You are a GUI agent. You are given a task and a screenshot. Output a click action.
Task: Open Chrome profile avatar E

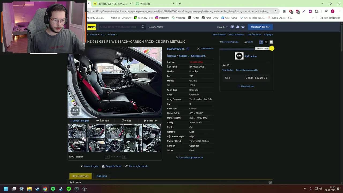click(333, 11)
